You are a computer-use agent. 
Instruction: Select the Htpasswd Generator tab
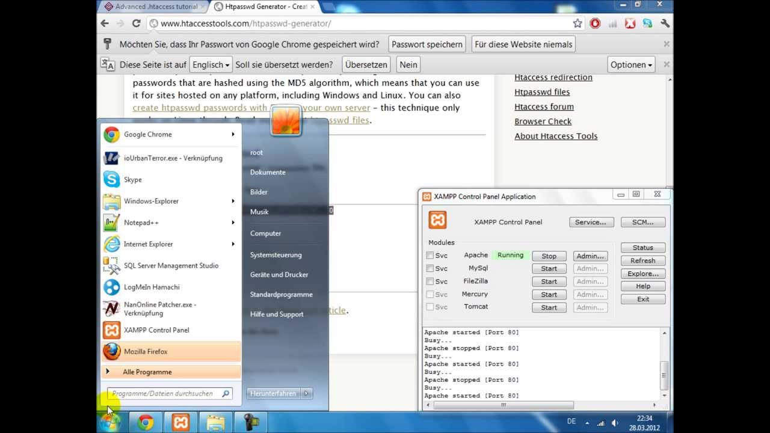tap(265, 7)
